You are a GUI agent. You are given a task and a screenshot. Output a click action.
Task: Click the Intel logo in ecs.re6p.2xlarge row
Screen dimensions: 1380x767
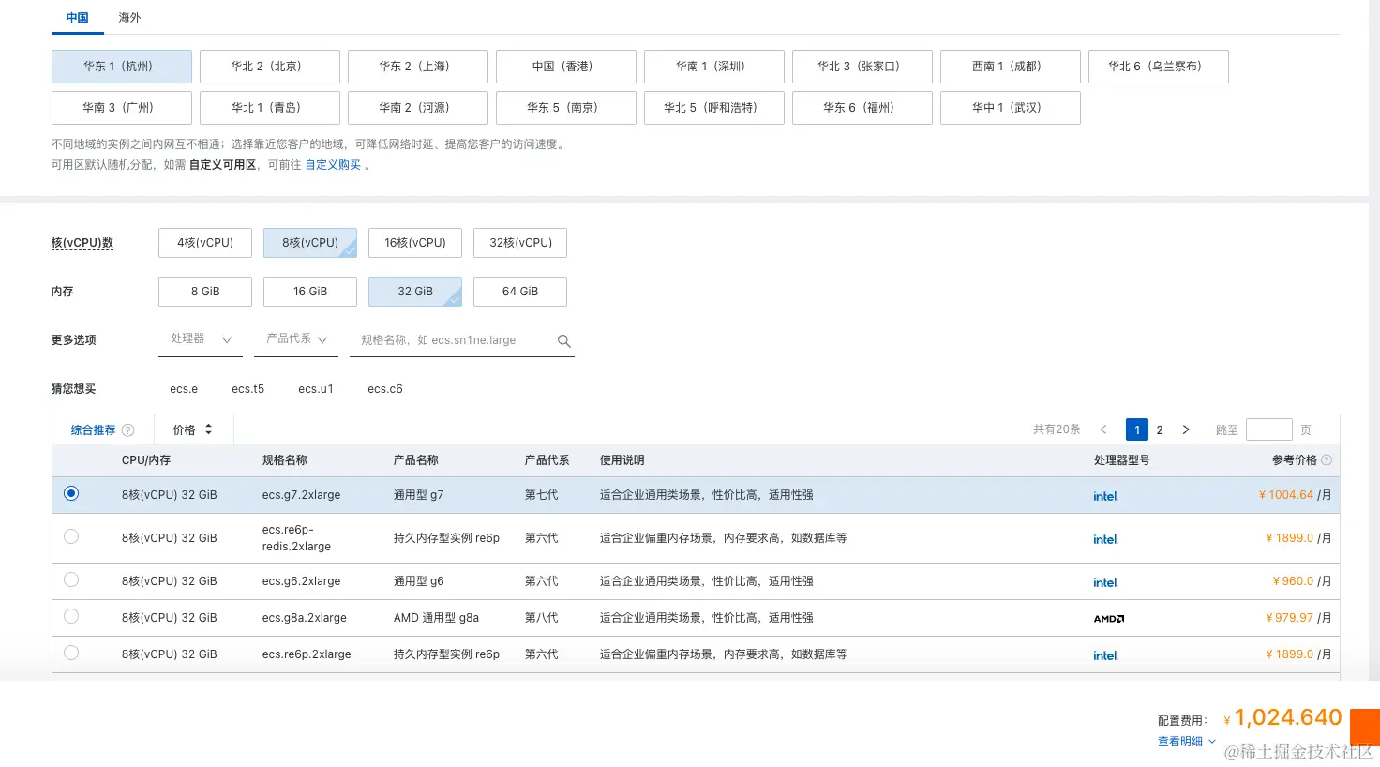1105,655
